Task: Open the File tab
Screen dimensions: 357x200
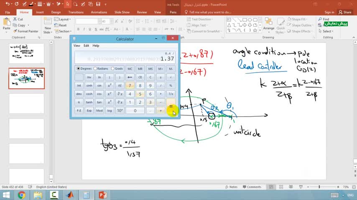Action: click(8, 12)
